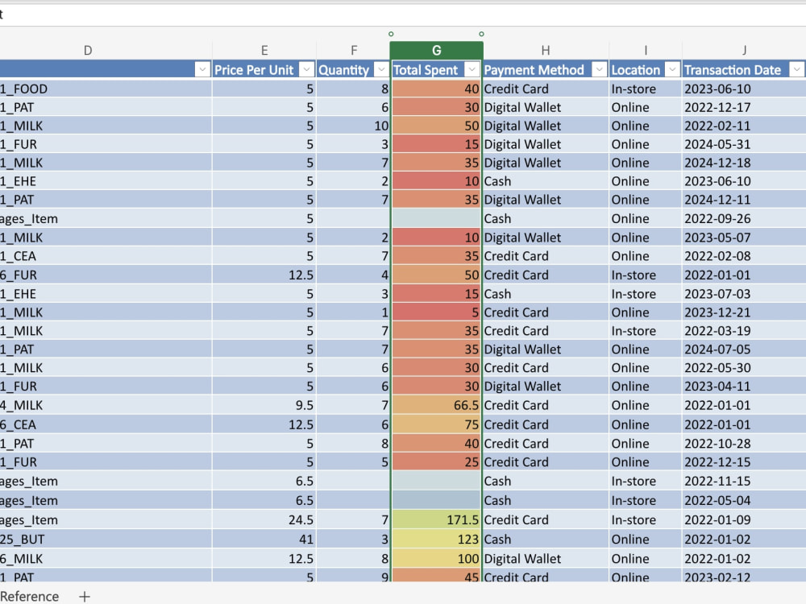806x604 pixels.
Task: Click the Payment Method header cell
Action: pos(546,70)
